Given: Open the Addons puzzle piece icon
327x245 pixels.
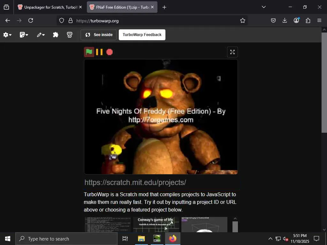Looking at the screenshot, I should point(56,35).
